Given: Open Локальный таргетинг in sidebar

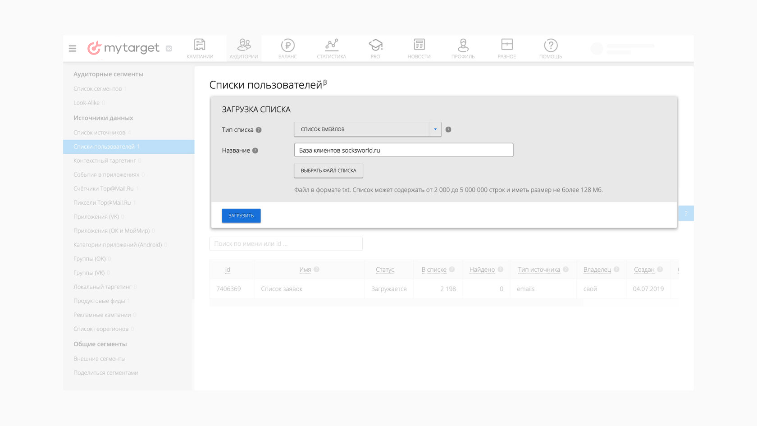Looking at the screenshot, I should pos(102,287).
